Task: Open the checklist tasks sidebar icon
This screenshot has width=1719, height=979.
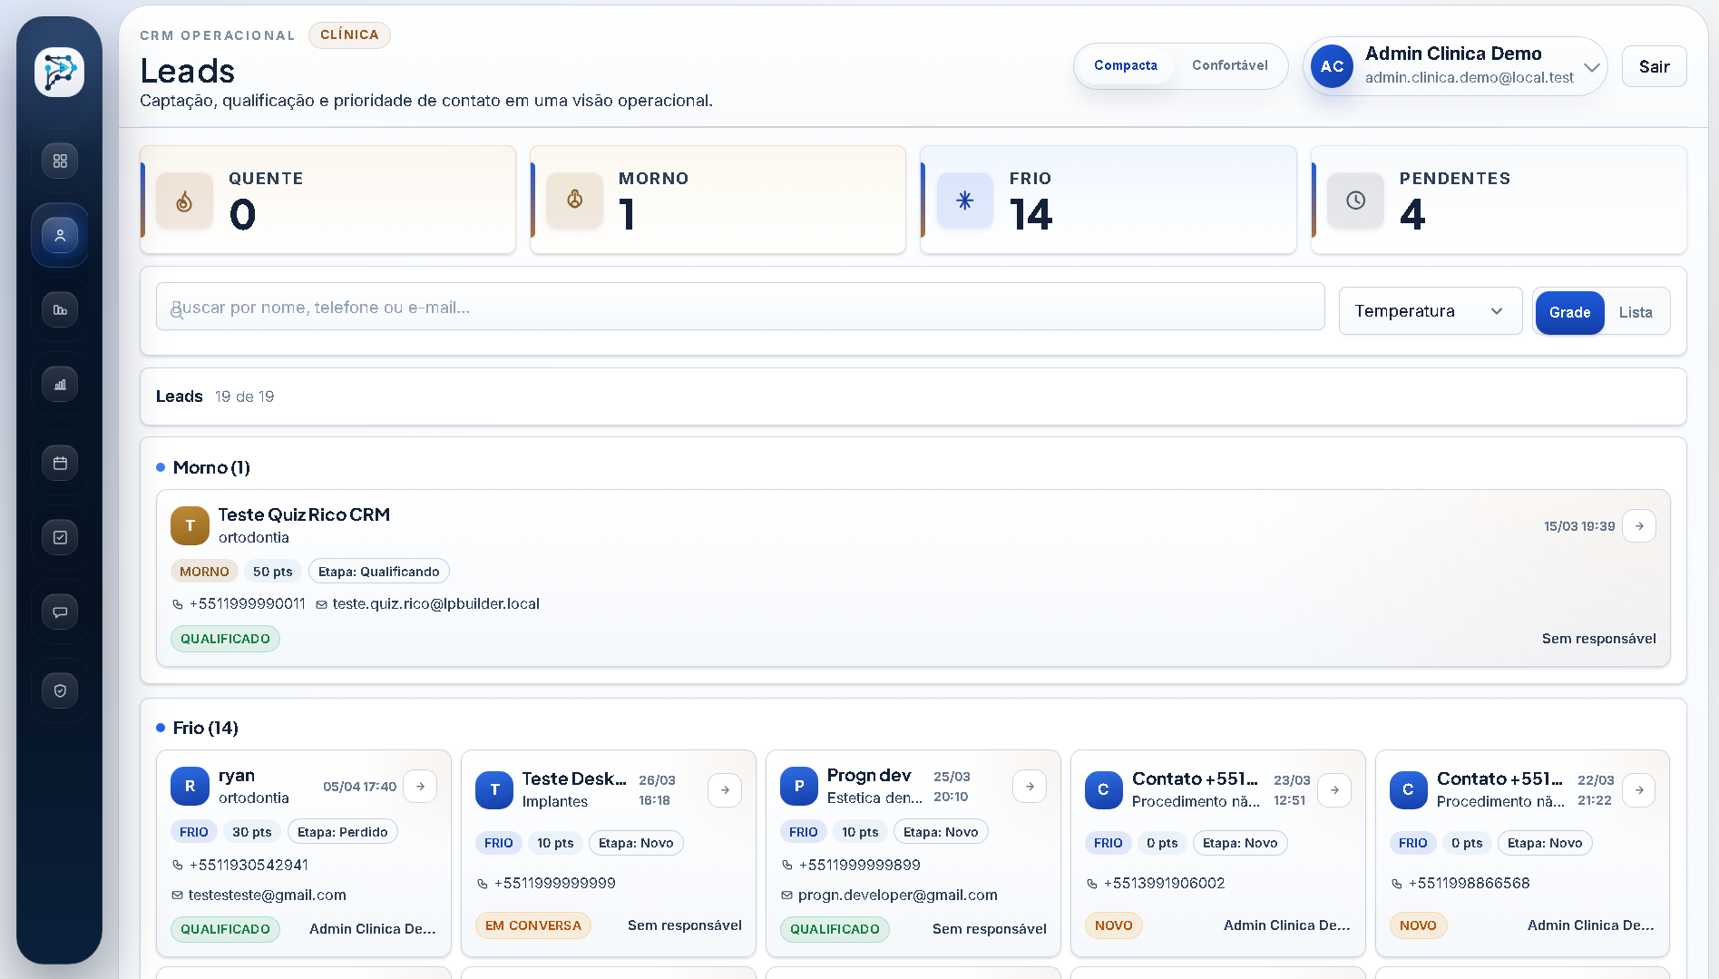Action: [60, 538]
